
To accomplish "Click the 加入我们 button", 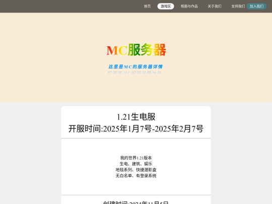I will pyautogui.click(x=256, y=6).
